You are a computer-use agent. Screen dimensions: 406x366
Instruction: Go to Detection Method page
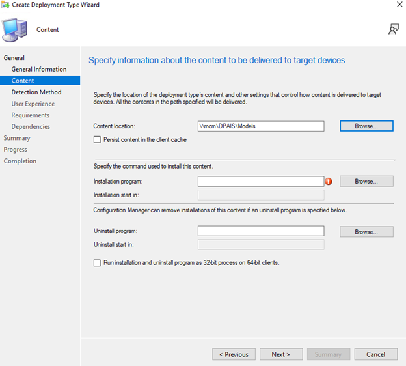click(x=36, y=92)
